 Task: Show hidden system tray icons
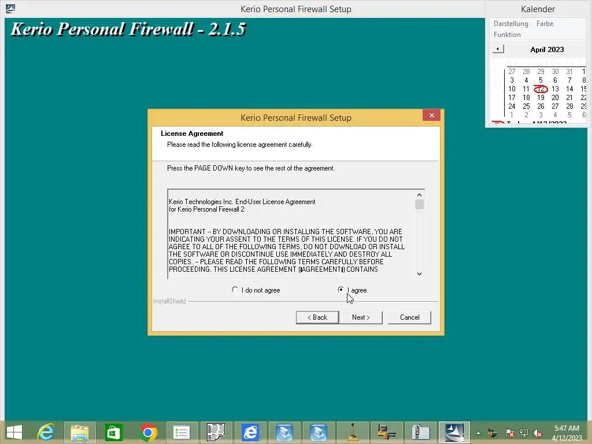(478, 433)
